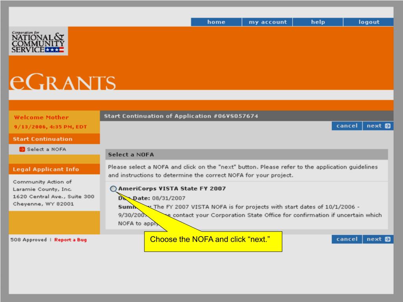Open help from the top navigation
The height and width of the screenshot is (302, 403).
(318, 22)
